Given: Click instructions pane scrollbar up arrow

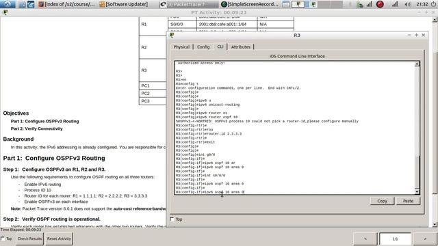Looking at the screenshot, I should click(435, 20).
